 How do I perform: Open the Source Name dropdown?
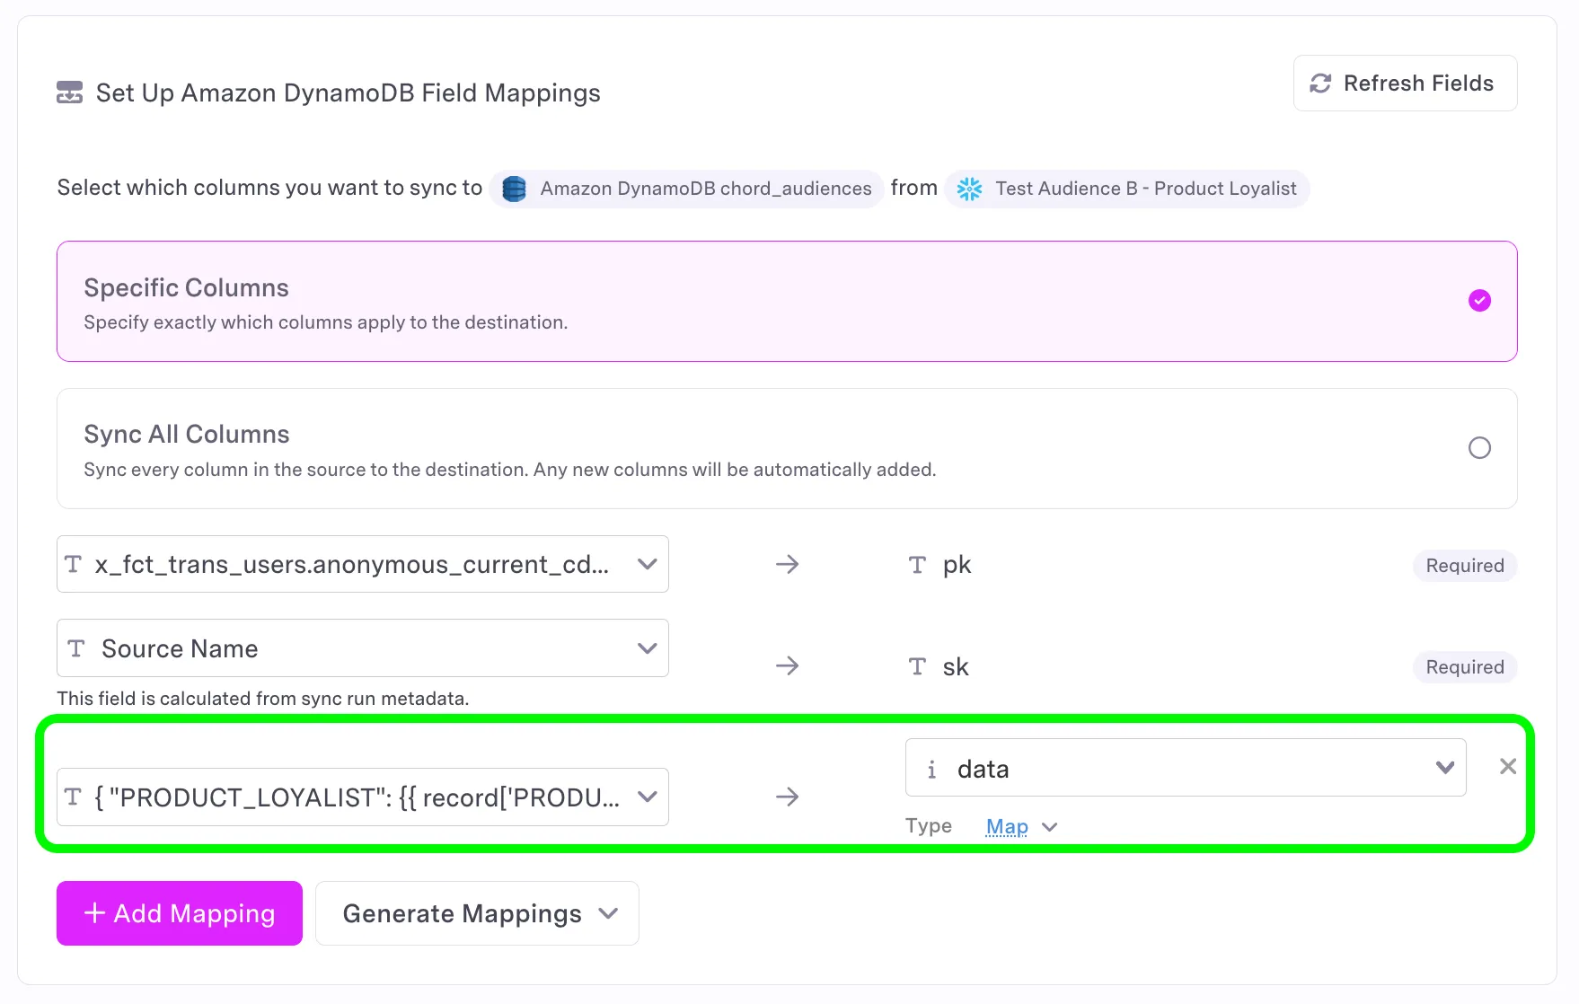pyautogui.click(x=363, y=648)
